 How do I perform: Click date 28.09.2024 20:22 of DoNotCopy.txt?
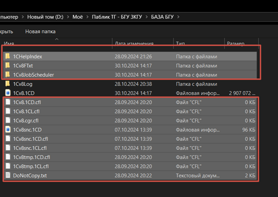[133, 176]
